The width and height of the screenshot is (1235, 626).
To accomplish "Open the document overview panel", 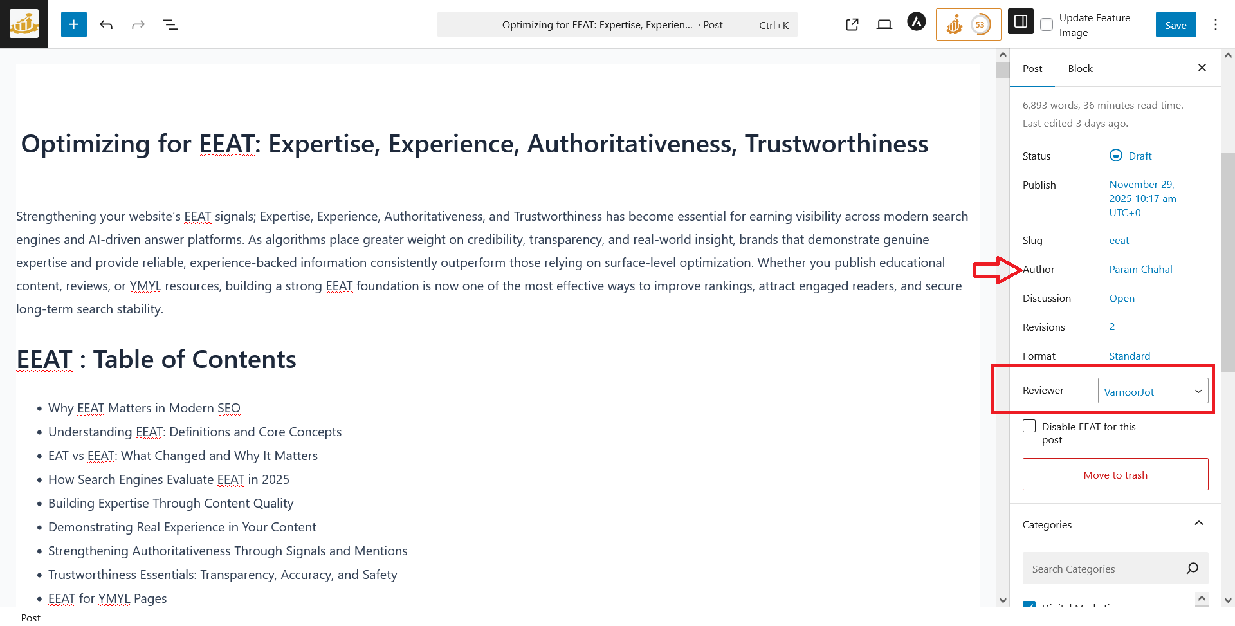I will tap(170, 24).
